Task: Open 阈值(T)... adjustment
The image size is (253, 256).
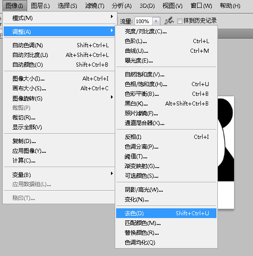Action: tap(166, 156)
